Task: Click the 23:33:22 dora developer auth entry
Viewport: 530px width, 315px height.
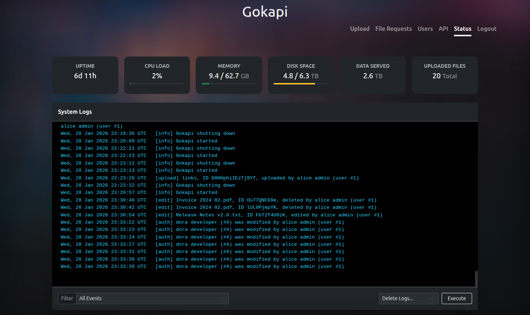Action: (202, 222)
